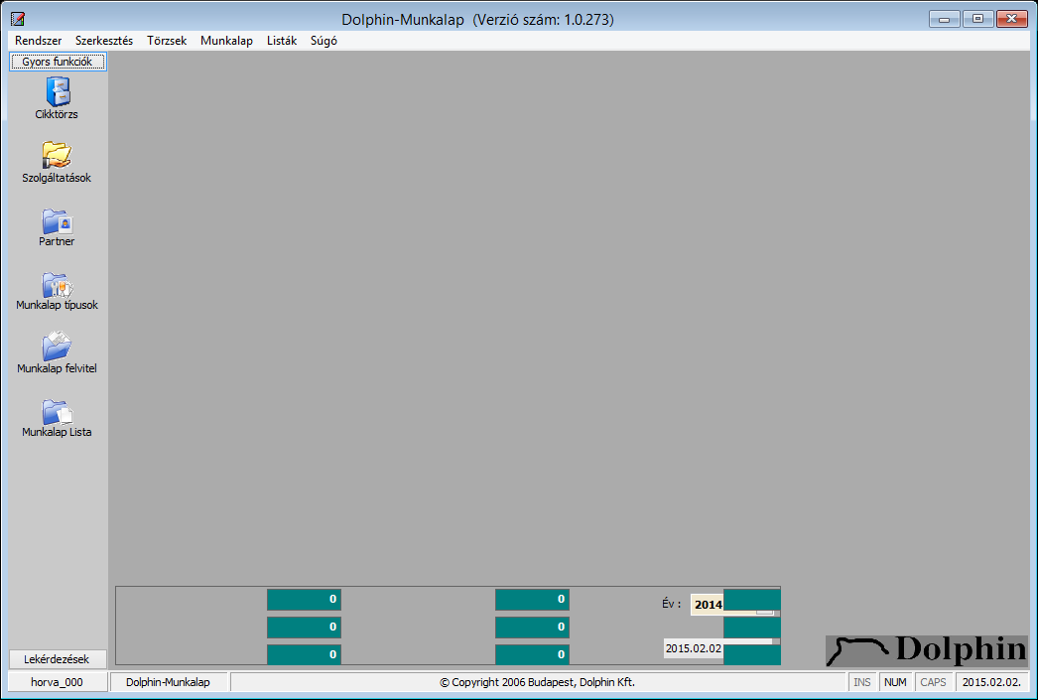1038x700 pixels.
Task: Click the Dolphin-Munkalap status bar entry
Action: coord(168,681)
